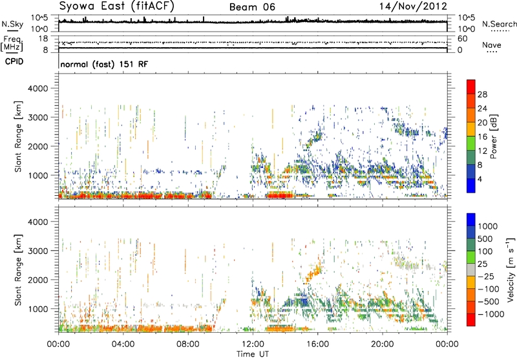
Task: Click the gray band of velocity colorbar
Action: click(471, 269)
